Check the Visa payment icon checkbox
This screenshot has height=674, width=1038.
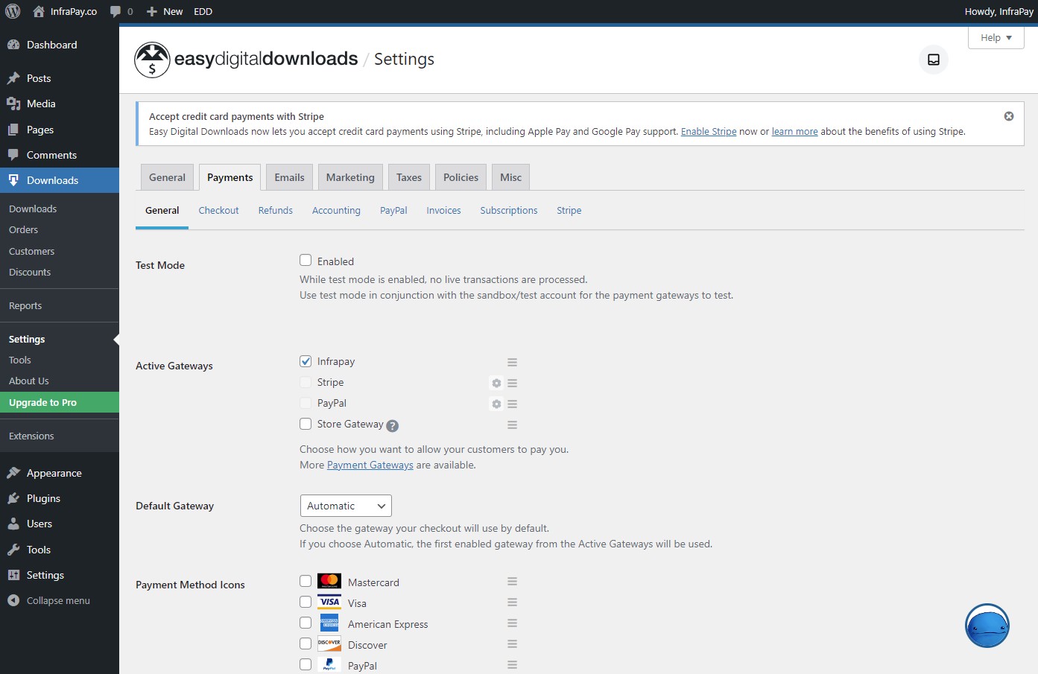(306, 602)
